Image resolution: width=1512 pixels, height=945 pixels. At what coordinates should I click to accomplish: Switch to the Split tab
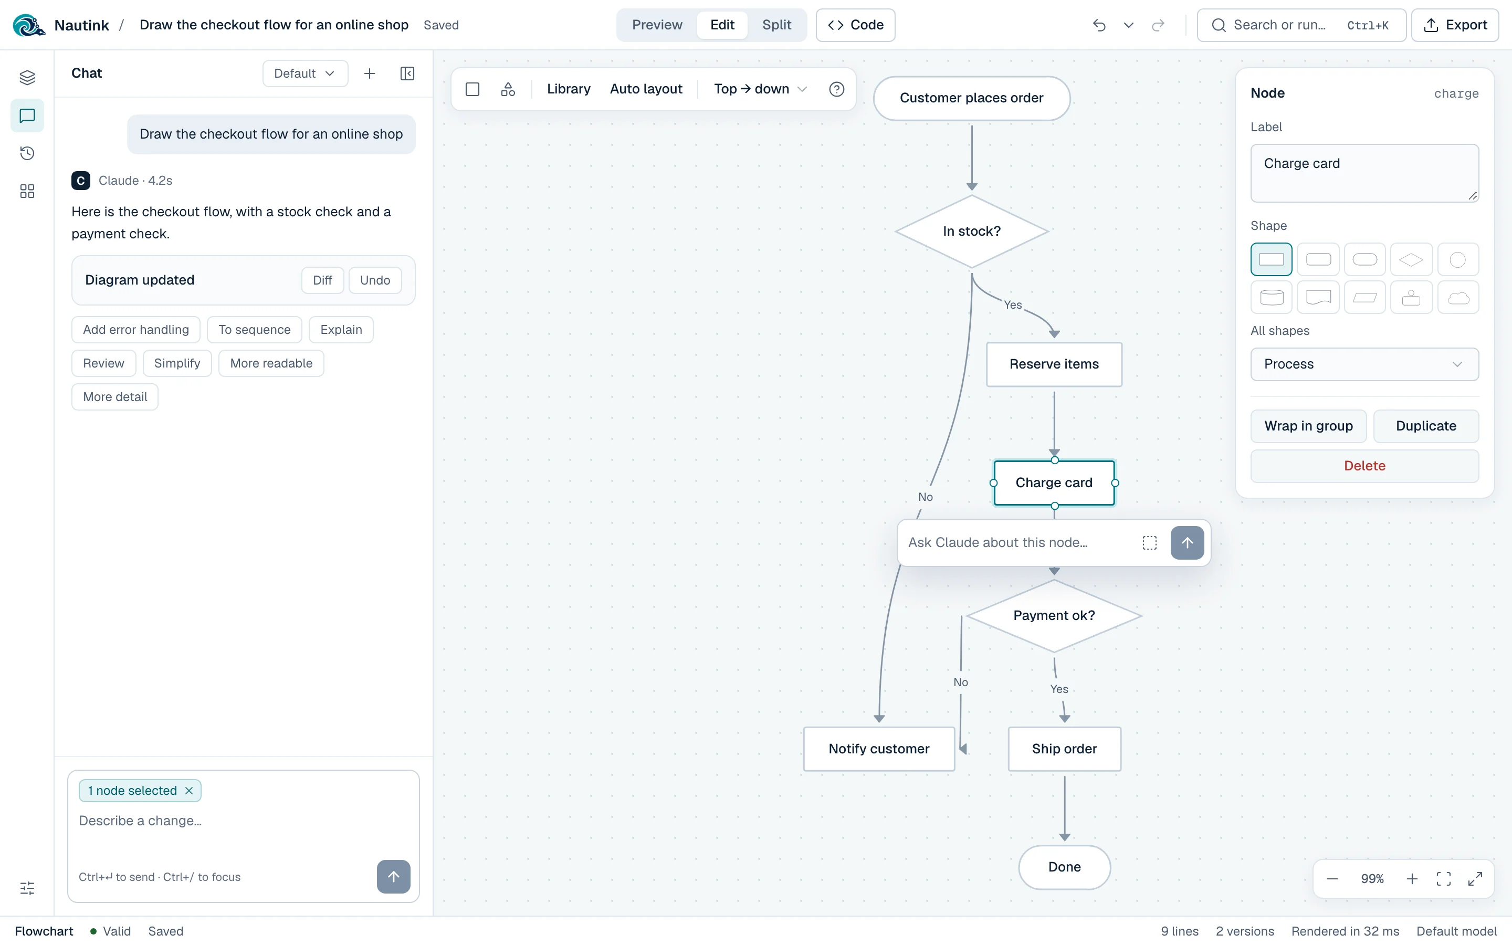coord(776,25)
